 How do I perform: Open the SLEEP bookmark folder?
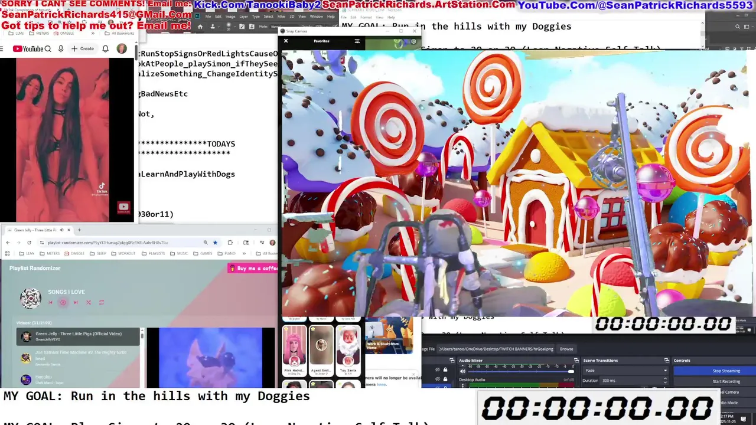99,253
